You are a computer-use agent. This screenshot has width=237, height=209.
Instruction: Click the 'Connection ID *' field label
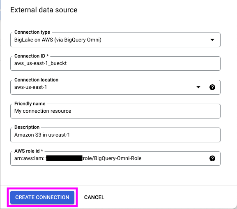click(x=32, y=56)
